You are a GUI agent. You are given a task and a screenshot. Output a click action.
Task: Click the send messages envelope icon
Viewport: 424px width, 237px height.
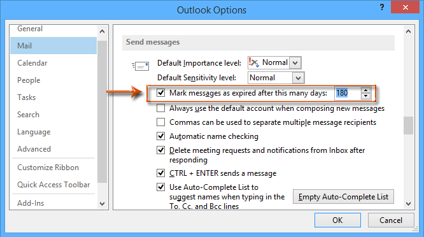[x=140, y=66]
